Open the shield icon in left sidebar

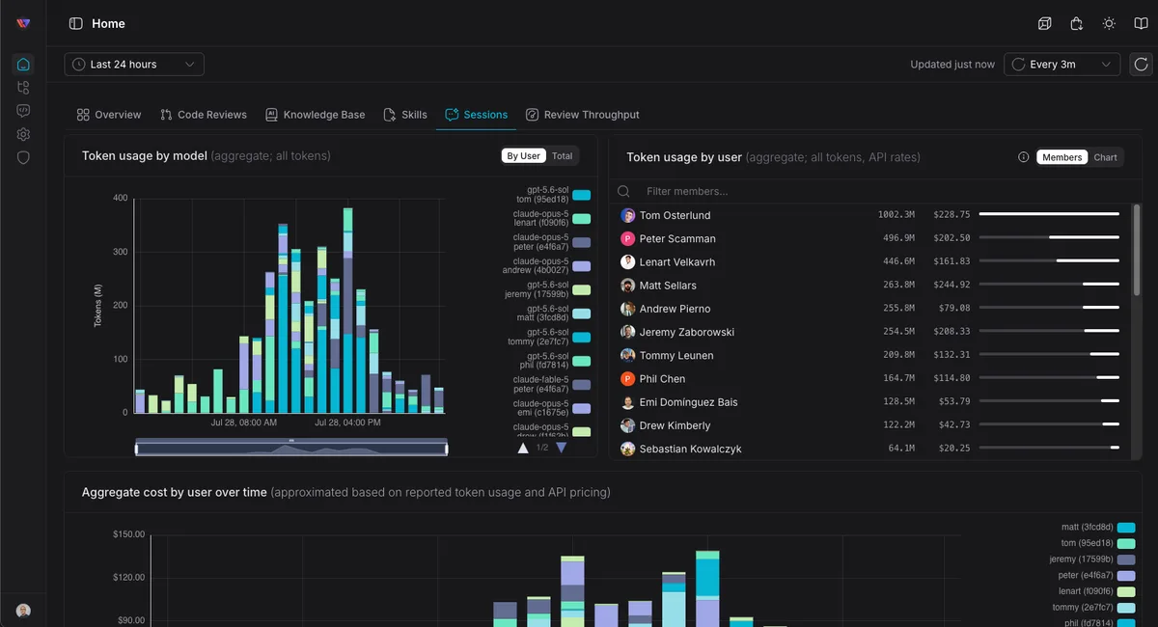[23, 157]
